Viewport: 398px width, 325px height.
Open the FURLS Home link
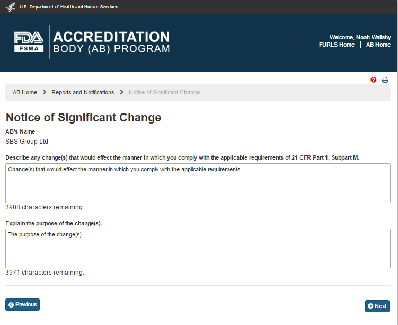click(x=337, y=45)
